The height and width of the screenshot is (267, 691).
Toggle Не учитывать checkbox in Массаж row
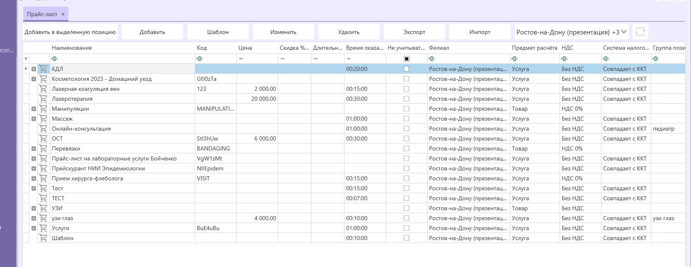click(406, 119)
